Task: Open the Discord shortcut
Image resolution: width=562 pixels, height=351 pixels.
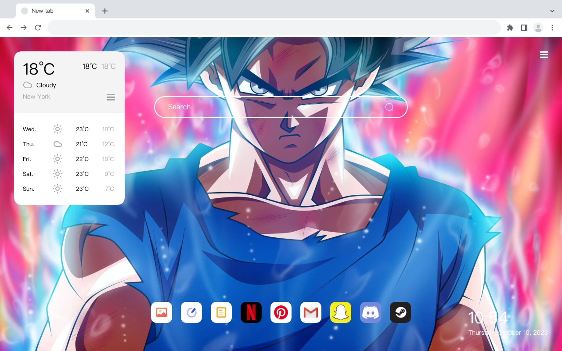Action: tap(371, 312)
